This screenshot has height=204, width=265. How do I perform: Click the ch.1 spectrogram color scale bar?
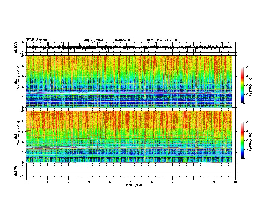pos(242,85)
